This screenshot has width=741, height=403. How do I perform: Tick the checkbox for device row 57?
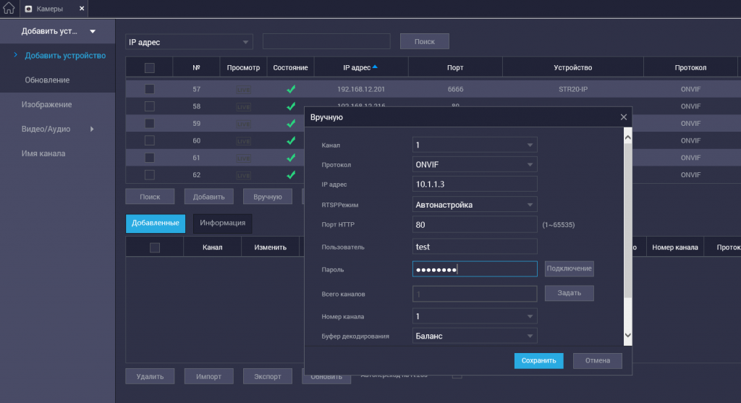(x=150, y=90)
